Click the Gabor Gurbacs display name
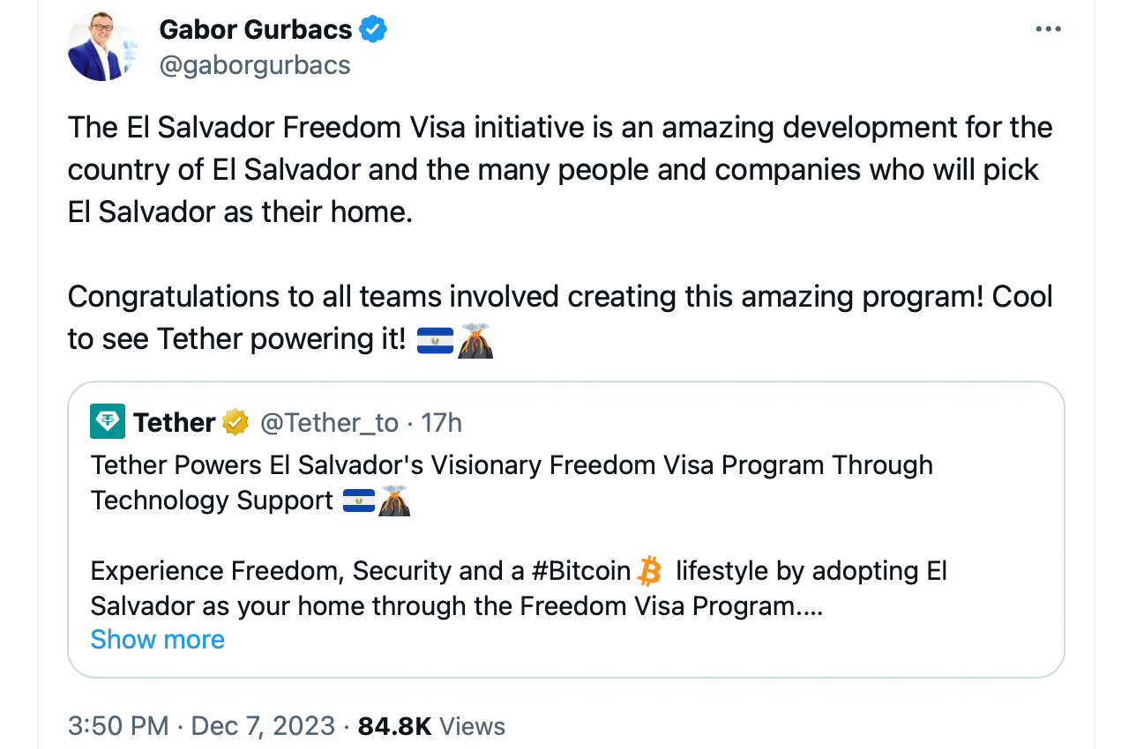This screenshot has width=1129, height=749. coord(255,30)
